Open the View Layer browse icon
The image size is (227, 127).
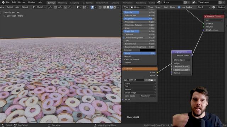pyautogui.click(x=195, y=2)
